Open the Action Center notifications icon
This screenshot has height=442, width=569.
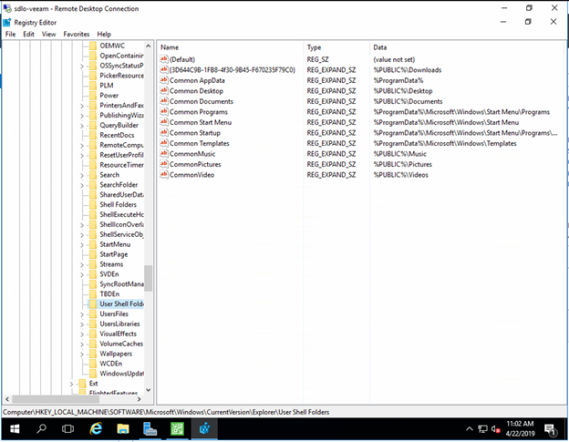tap(551, 429)
